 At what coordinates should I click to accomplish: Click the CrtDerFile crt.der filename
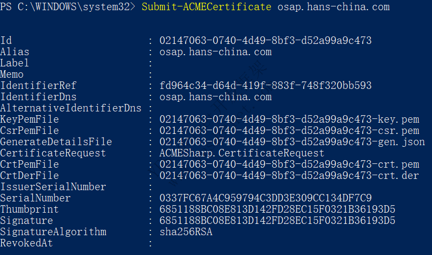[x=289, y=176]
